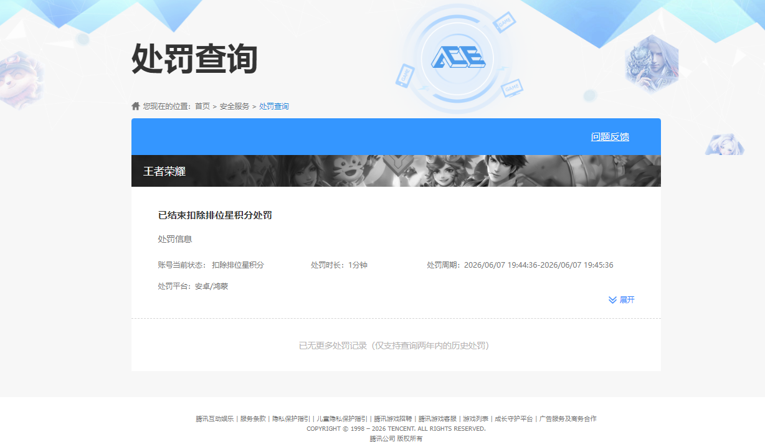Open 成长守护平台 footer link
This screenshot has width=765, height=442.
tap(514, 419)
